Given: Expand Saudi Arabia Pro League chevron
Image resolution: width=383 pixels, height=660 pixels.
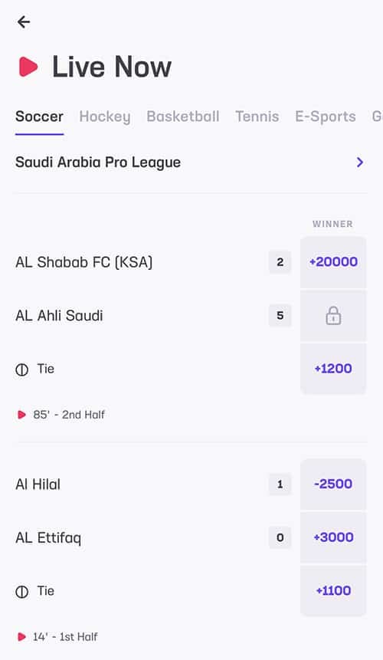Looking at the screenshot, I should click(x=360, y=162).
